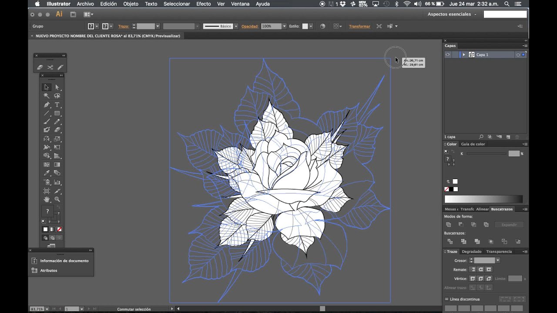Open the Grosor stroke weight dropdown
The image size is (557, 313).
point(497,260)
